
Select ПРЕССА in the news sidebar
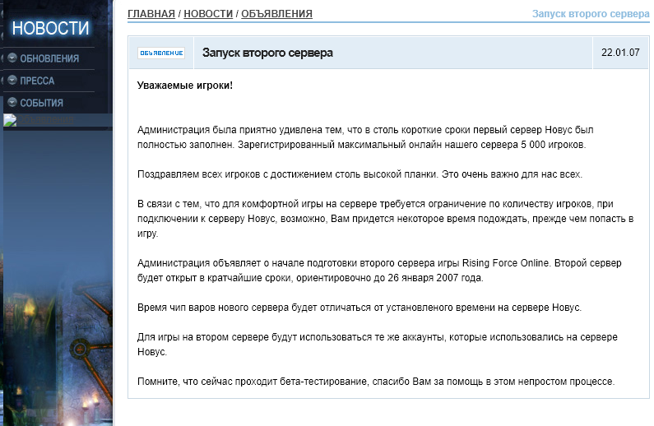click(37, 81)
